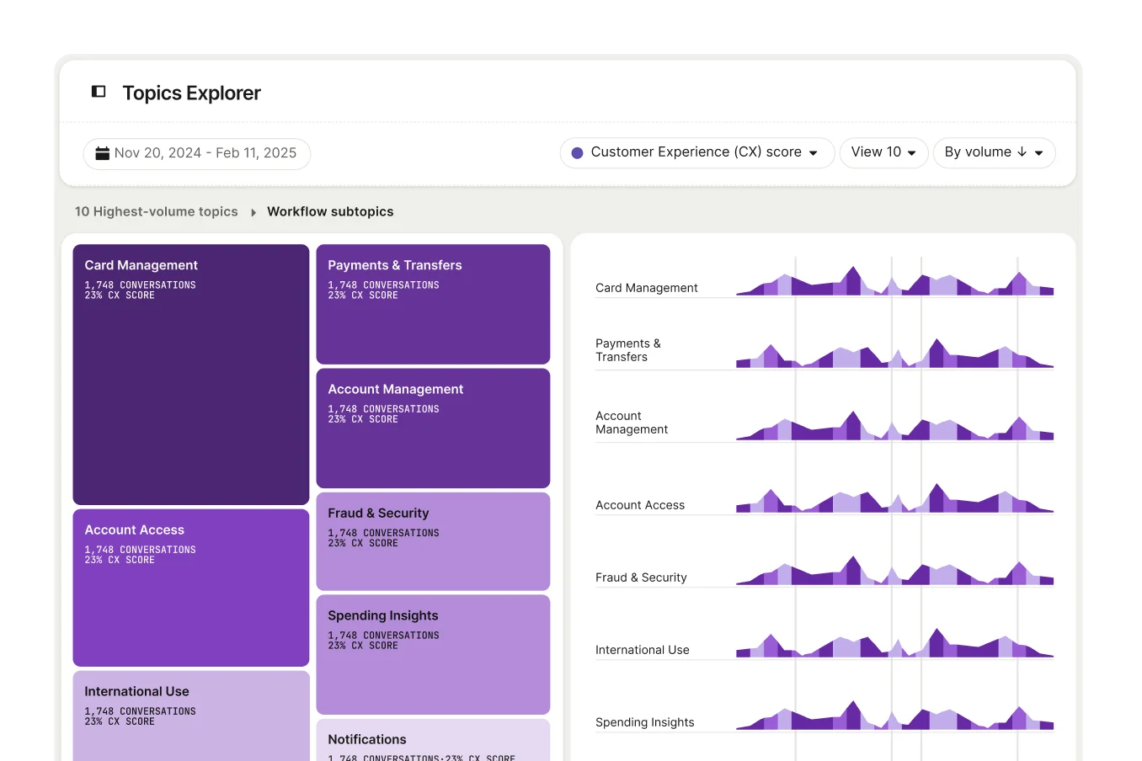This screenshot has height=761, width=1142.
Task: Select the Spending Insights tile
Action: pyautogui.click(x=433, y=655)
